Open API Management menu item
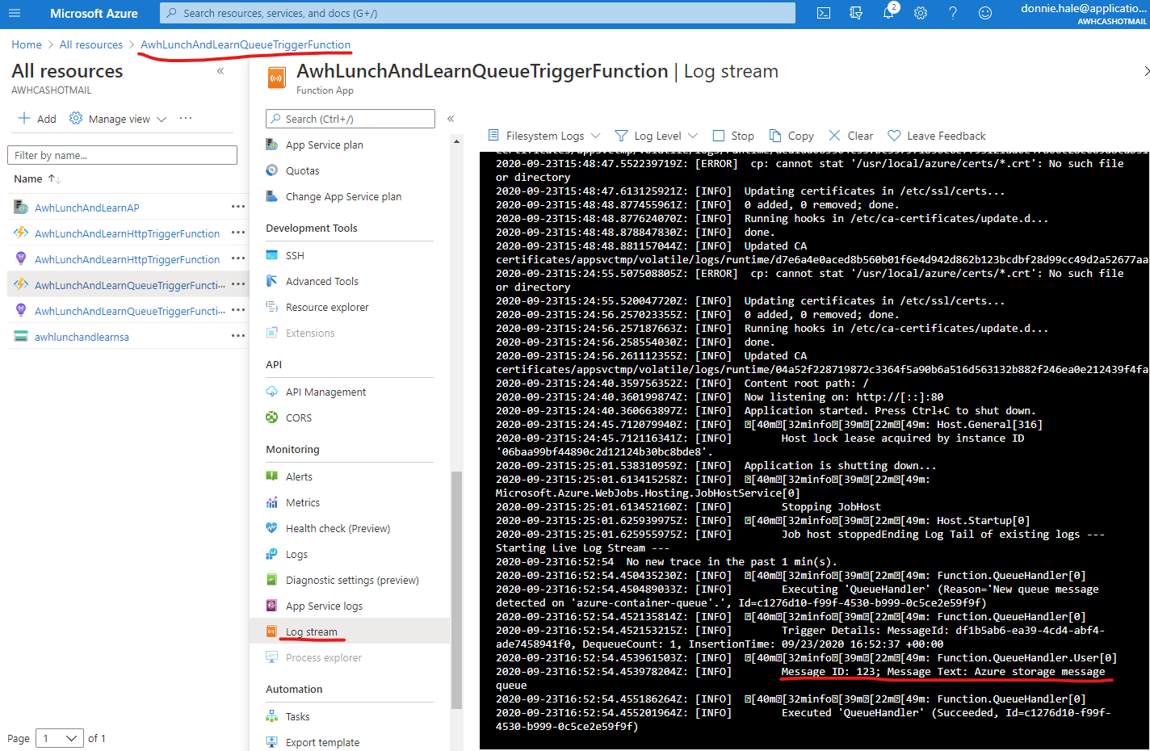1150x751 pixels. [325, 392]
